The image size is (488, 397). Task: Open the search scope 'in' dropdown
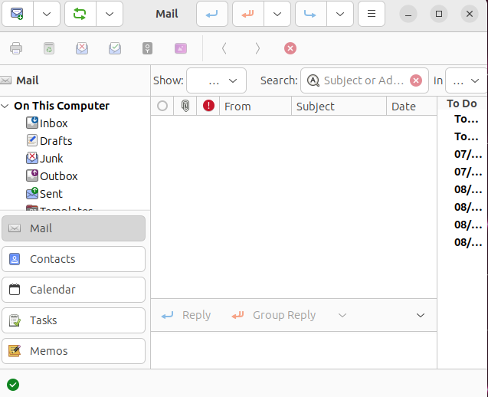[x=466, y=80]
